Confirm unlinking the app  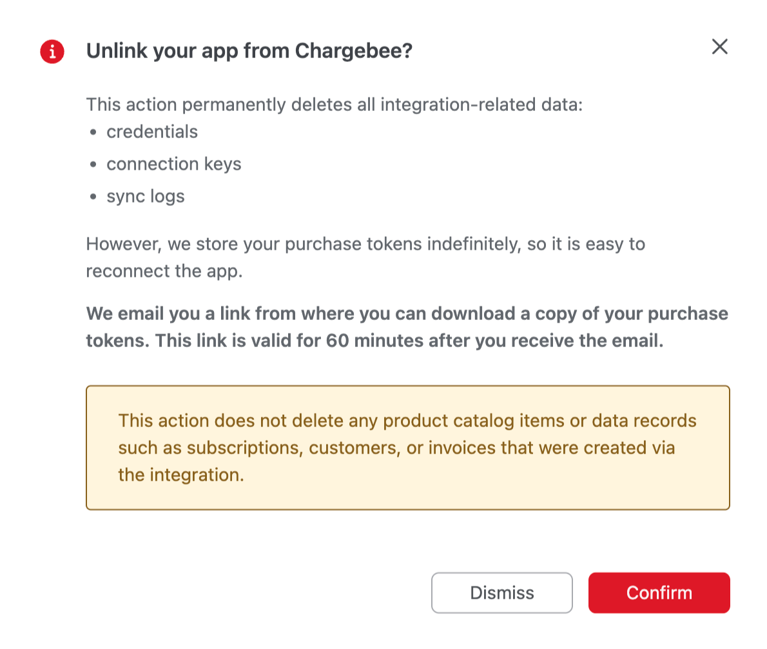(x=659, y=593)
